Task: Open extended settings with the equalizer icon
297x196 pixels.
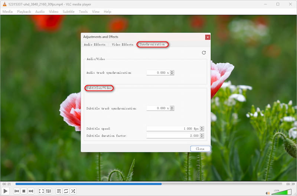Action: [49, 191]
